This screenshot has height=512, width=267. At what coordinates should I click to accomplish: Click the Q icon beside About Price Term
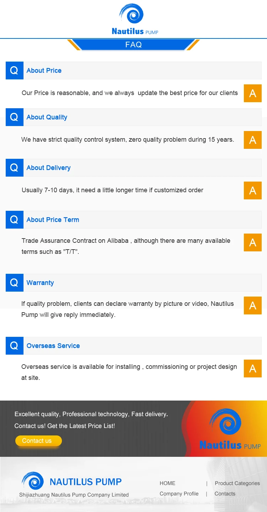click(14, 220)
